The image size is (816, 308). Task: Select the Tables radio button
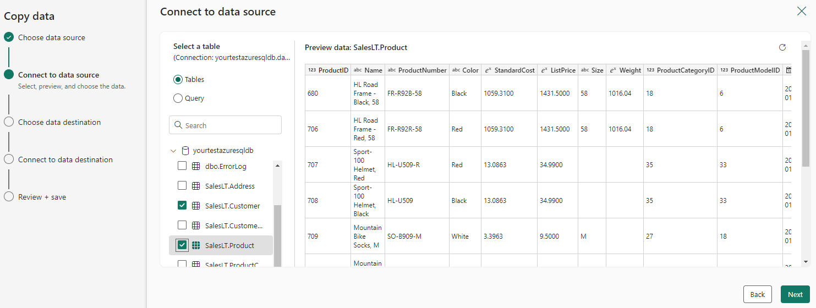coord(178,79)
